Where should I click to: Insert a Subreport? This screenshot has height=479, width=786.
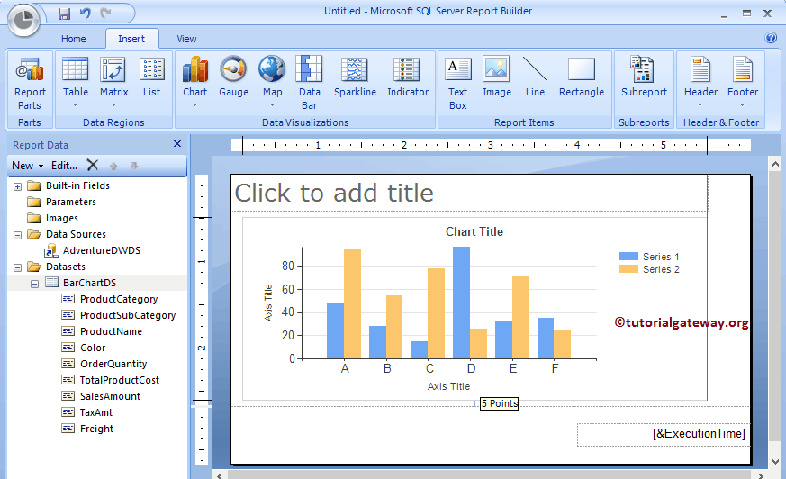[x=644, y=77]
